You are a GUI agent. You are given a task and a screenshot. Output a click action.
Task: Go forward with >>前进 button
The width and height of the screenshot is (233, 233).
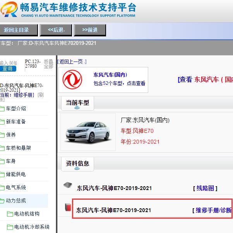(90, 30)
